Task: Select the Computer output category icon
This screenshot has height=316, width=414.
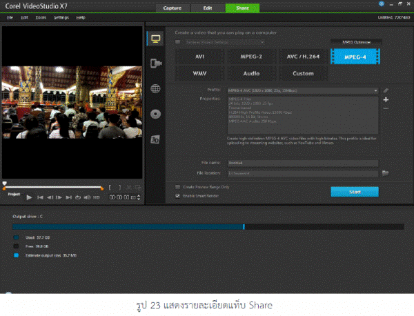Action: tap(155, 39)
